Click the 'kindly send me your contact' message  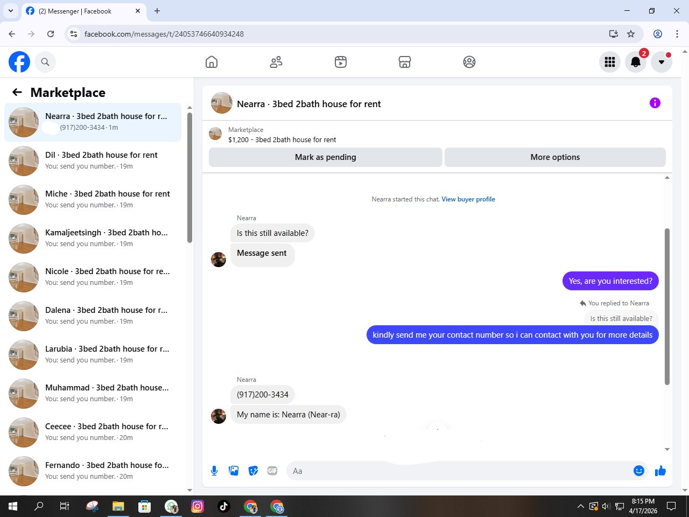click(512, 335)
